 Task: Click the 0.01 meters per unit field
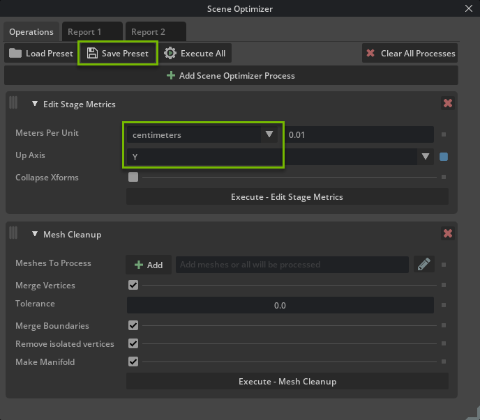pyautogui.click(x=359, y=134)
